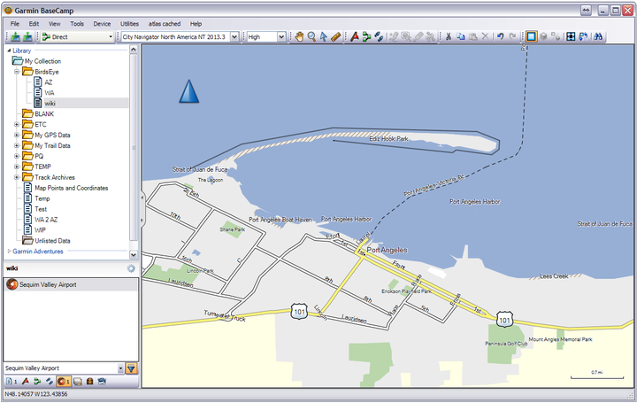Click the side panel collapse handle
Image resolution: width=637 pixels, height=403 pixels.
click(x=142, y=209)
